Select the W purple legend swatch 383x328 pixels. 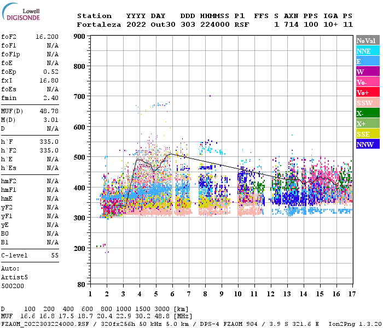coord(368,72)
